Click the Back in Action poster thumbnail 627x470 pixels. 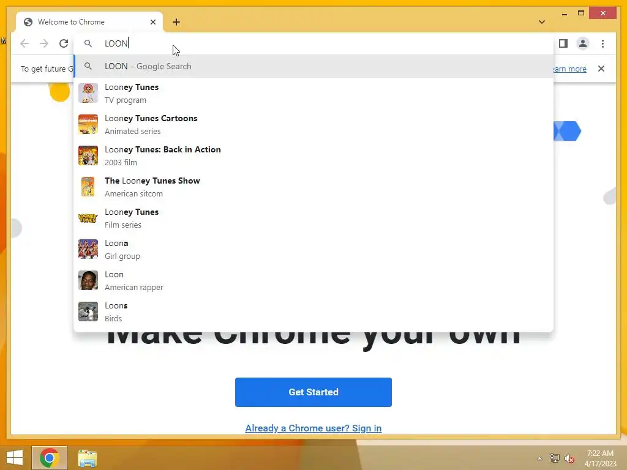click(88, 155)
